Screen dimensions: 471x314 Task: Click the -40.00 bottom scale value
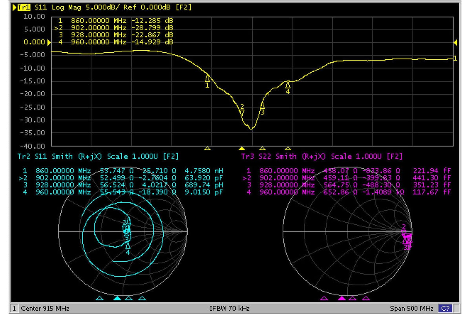coord(33,146)
